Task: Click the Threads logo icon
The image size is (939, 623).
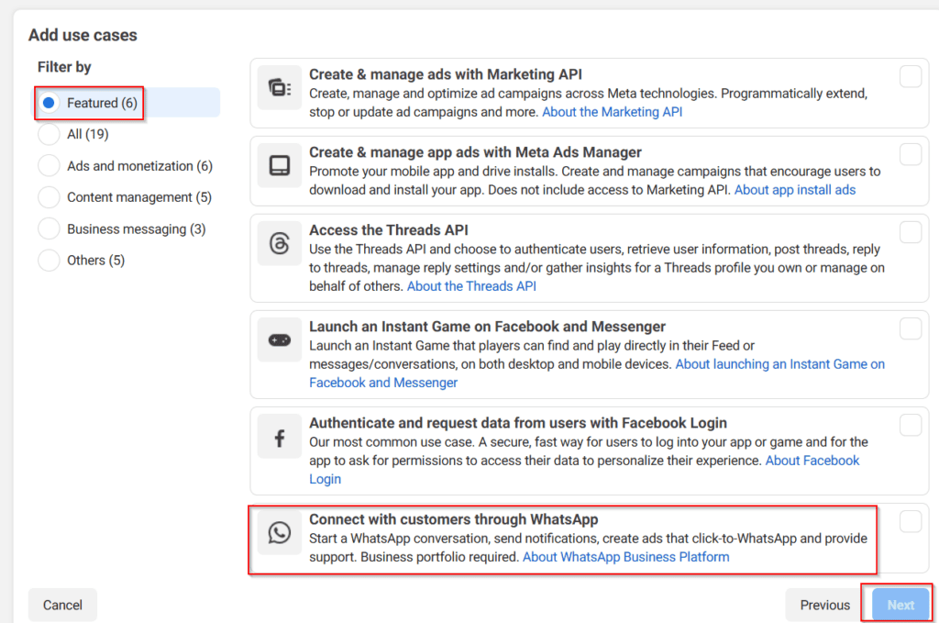Action: coord(279,244)
